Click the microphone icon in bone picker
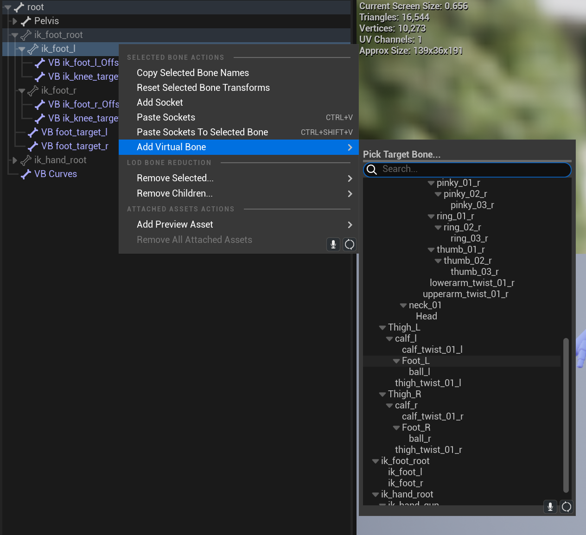Screen dimensions: 586x535 [550, 507]
